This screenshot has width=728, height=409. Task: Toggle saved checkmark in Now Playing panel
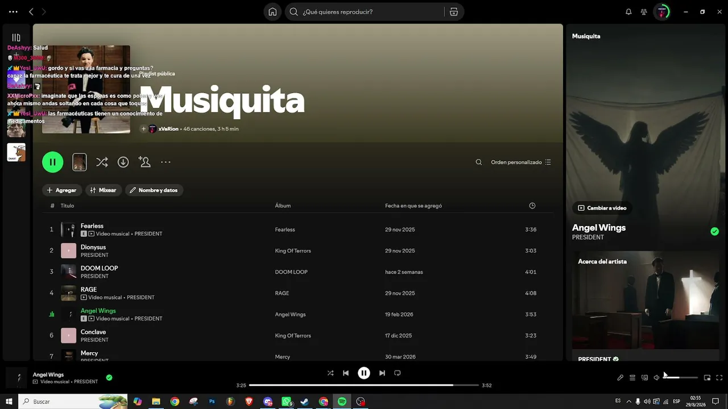pos(715,231)
